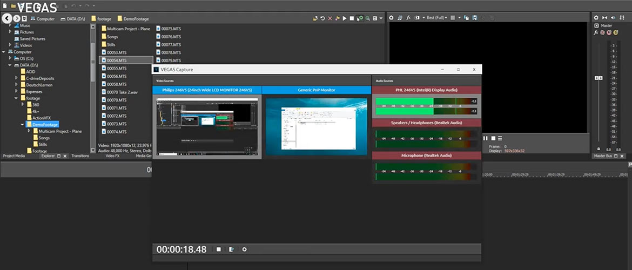This screenshot has height=270, width=632.
Task: Click the red X delete icon in Explorer toolbar
Action: tap(330, 18)
